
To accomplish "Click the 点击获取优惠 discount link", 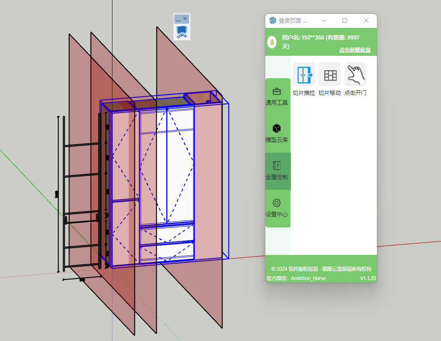I will coord(355,50).
